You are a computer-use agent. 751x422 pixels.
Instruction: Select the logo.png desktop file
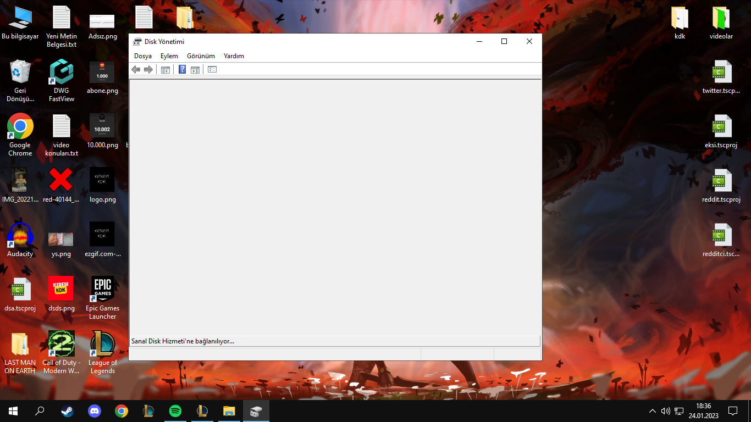(x=102, y=186)
